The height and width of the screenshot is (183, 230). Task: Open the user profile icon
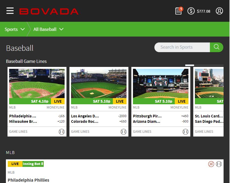tap(219, 11)
